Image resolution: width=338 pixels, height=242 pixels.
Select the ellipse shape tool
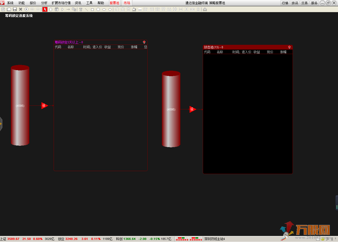click(x=104, y=9)
